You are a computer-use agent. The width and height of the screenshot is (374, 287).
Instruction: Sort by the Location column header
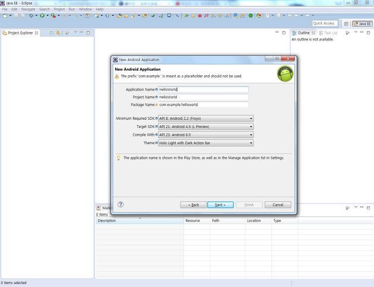(258, 221)
